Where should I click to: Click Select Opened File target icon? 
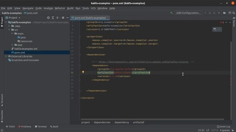pyautogui.click(x=48, y=18)
